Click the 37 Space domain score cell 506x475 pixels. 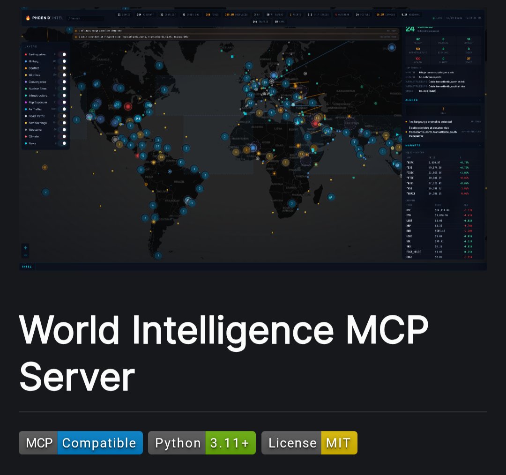tap(469, 60)
